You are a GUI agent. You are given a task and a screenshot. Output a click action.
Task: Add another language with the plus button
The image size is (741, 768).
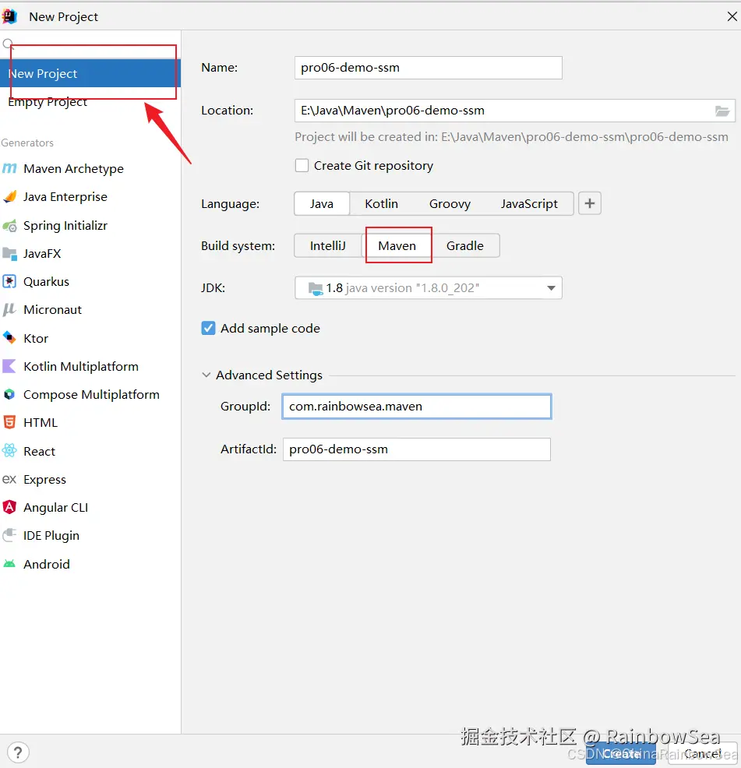tap(590, 203)
